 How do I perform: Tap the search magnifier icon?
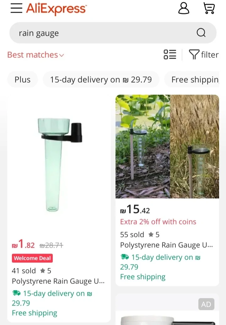point(201,33)
